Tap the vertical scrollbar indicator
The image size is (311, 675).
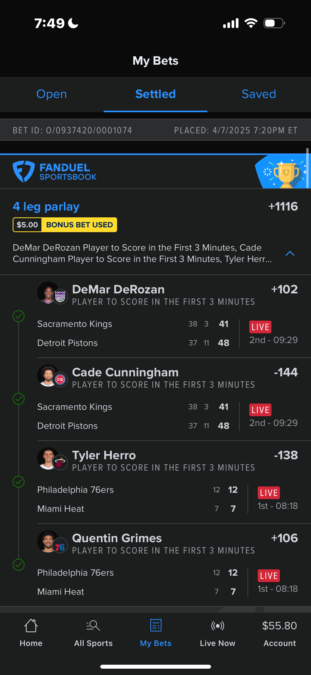[307, 168]
